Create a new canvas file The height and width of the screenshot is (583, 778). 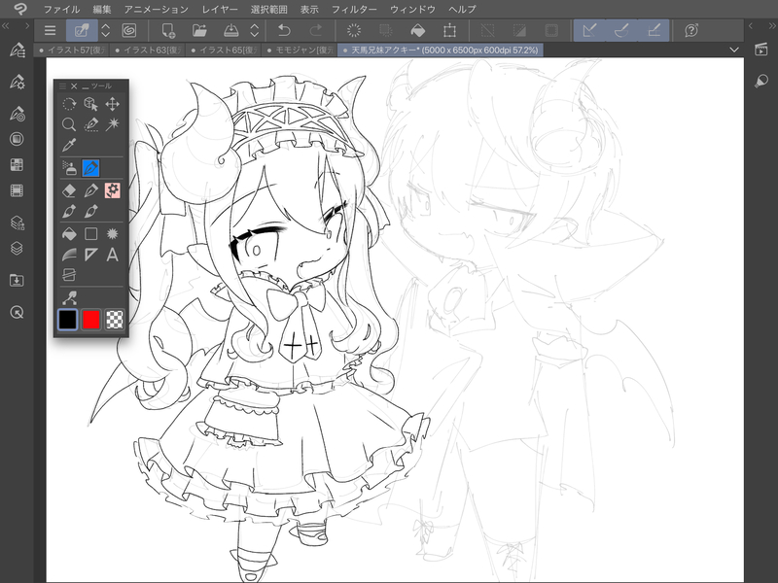tap(168, 30)
